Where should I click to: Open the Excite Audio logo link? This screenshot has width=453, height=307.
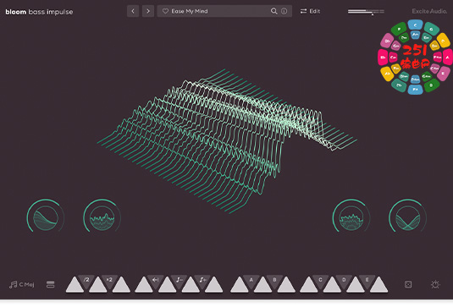[429, 11]
